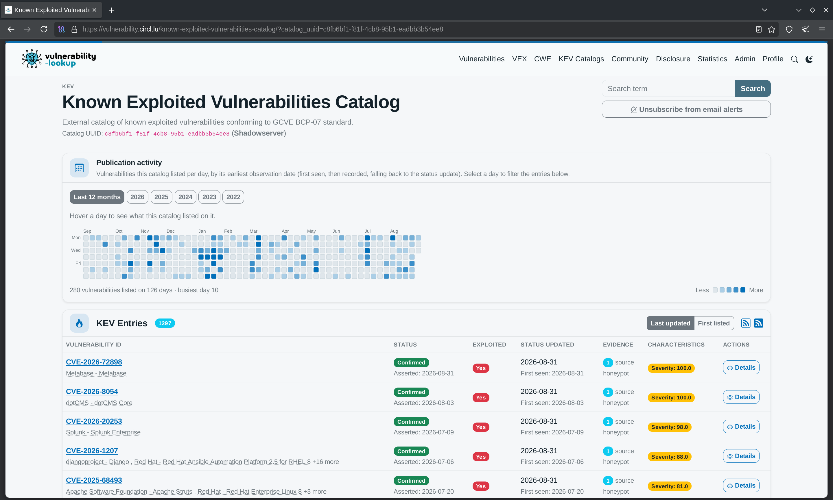Click the vulnerability-lookup logo
The height and width of the screenshot is (500, 833).
coord(59,59)
